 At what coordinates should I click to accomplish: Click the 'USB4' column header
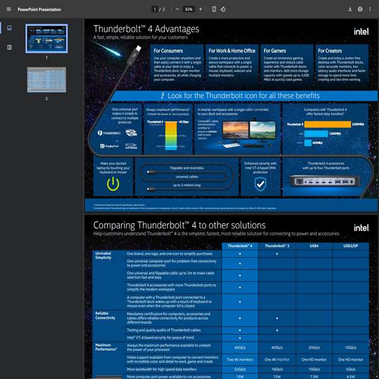(314, 246)
